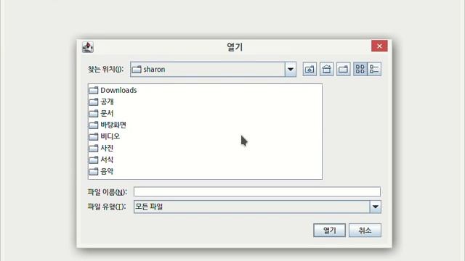
Task: Click the Downloads folder icon
Action: [x=94, y=90]
